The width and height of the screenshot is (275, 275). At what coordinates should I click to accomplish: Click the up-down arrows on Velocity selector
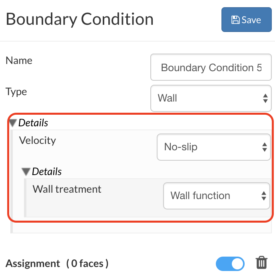tap(264, 147)
